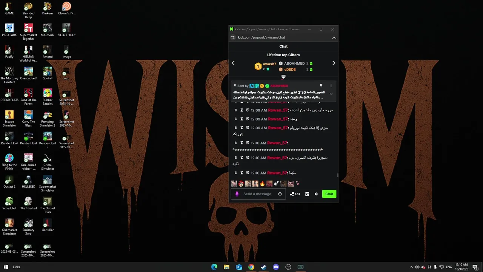Expand pinned message with chevron arrow
The height and width of the screenshot is (272, 483).
331,94
